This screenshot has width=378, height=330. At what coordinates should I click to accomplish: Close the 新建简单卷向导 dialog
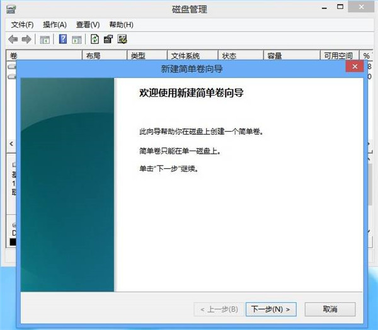355,66
